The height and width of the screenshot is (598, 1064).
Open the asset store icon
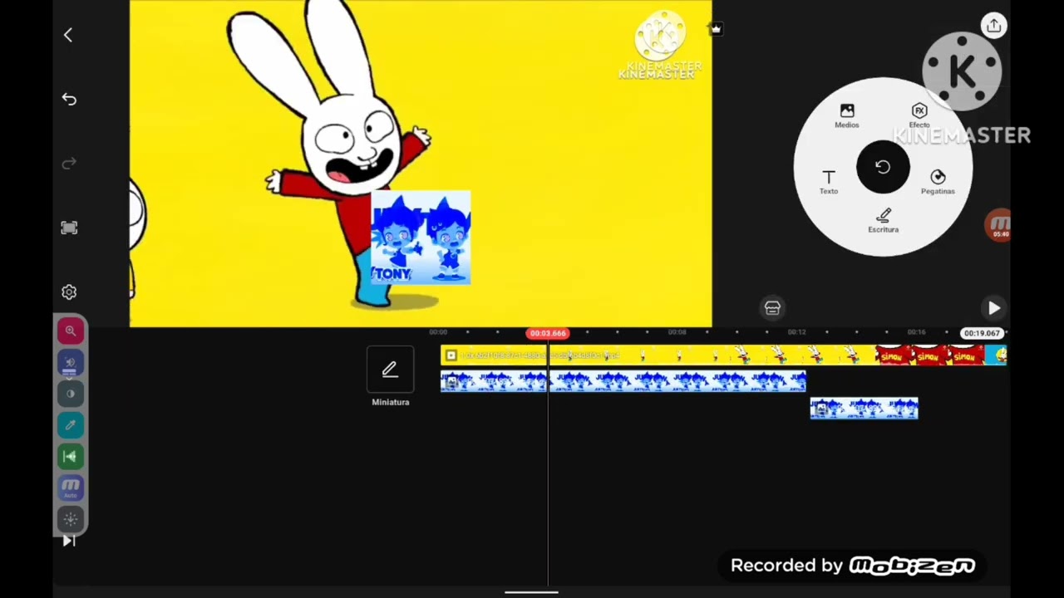tap(772, 308)
